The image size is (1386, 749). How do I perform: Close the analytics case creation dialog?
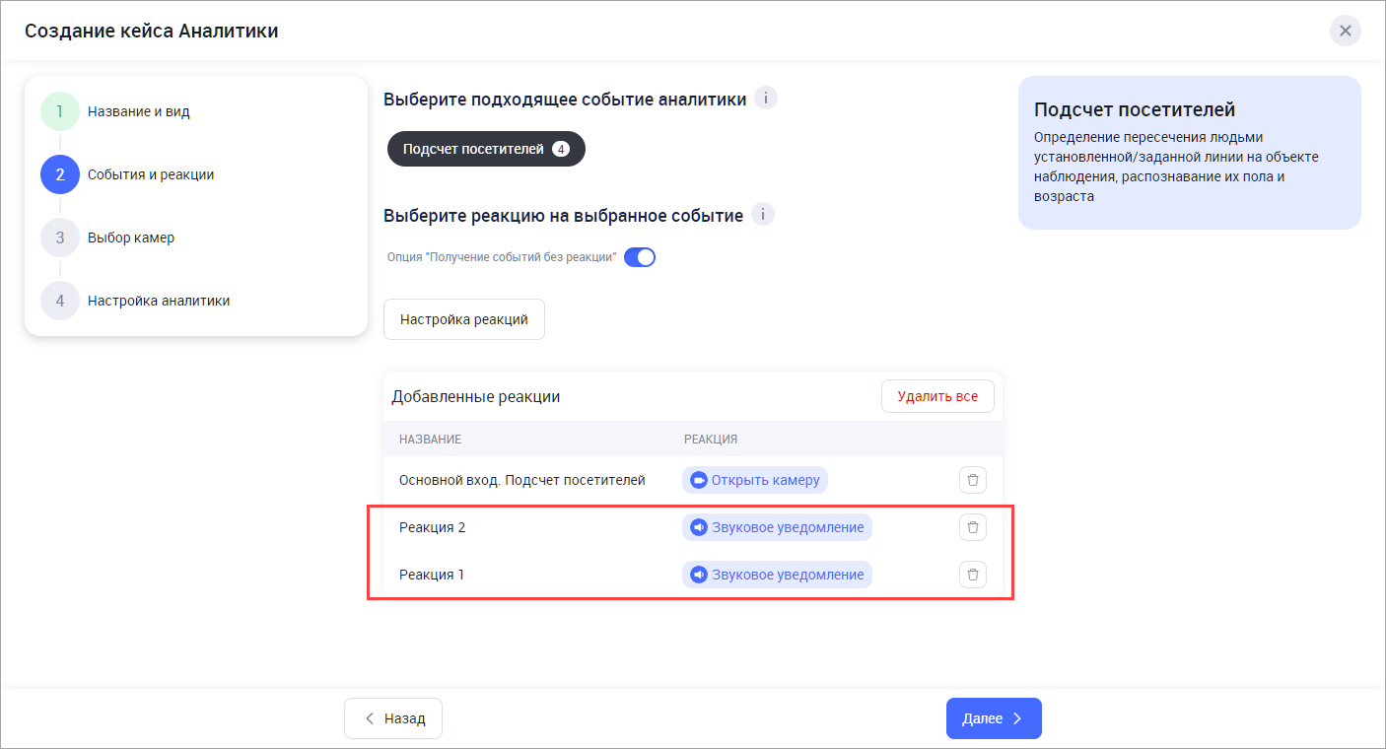(1345, 31)
